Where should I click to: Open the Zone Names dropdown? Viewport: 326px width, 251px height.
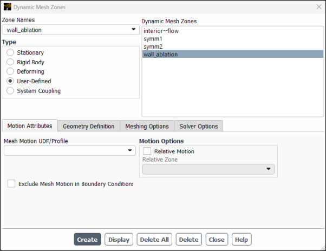tap(70, 30)
